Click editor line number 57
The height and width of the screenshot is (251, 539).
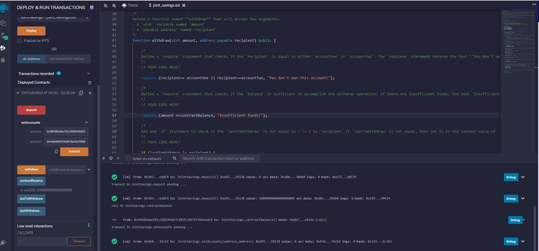(114, 115)
